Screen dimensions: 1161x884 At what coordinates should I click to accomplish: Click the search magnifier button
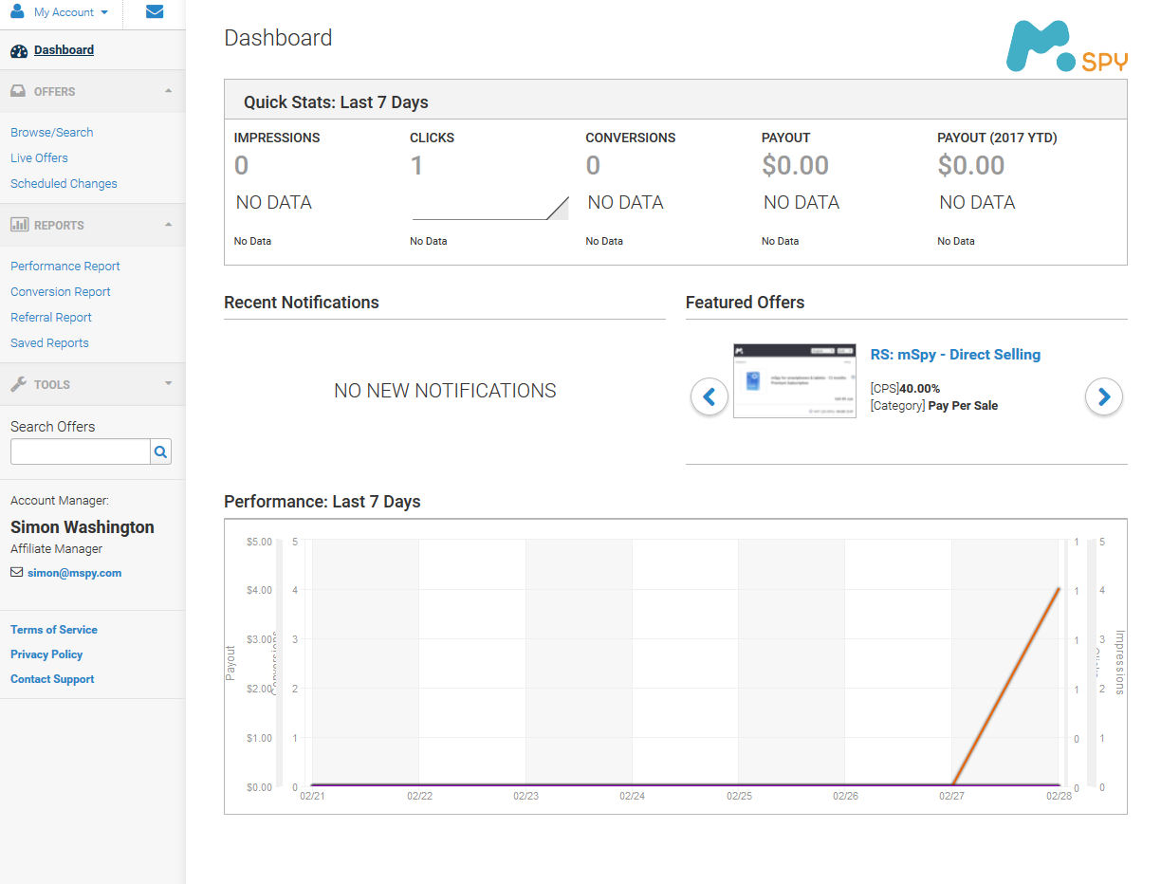pyautogui.click(x=161, y=451)
